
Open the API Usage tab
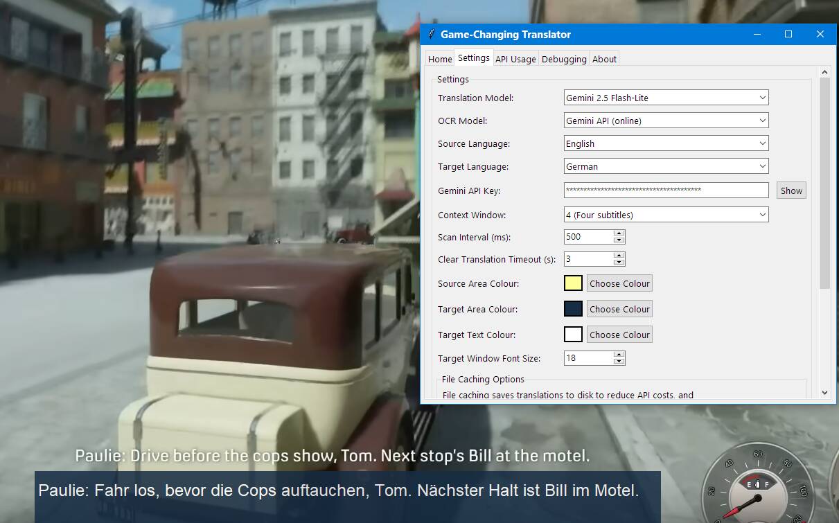click(515, 59)
